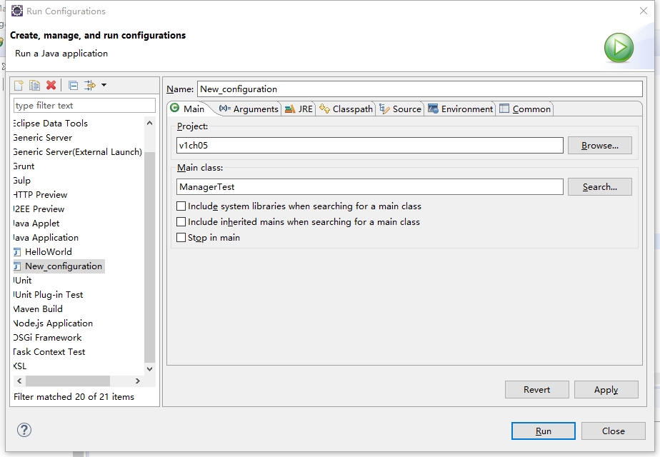Click the green Run arrow banner icon
660x457 pixels.
[x=619, y=48]
